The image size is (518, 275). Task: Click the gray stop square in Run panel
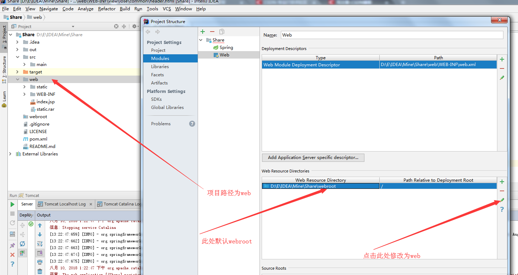[12, 214]
